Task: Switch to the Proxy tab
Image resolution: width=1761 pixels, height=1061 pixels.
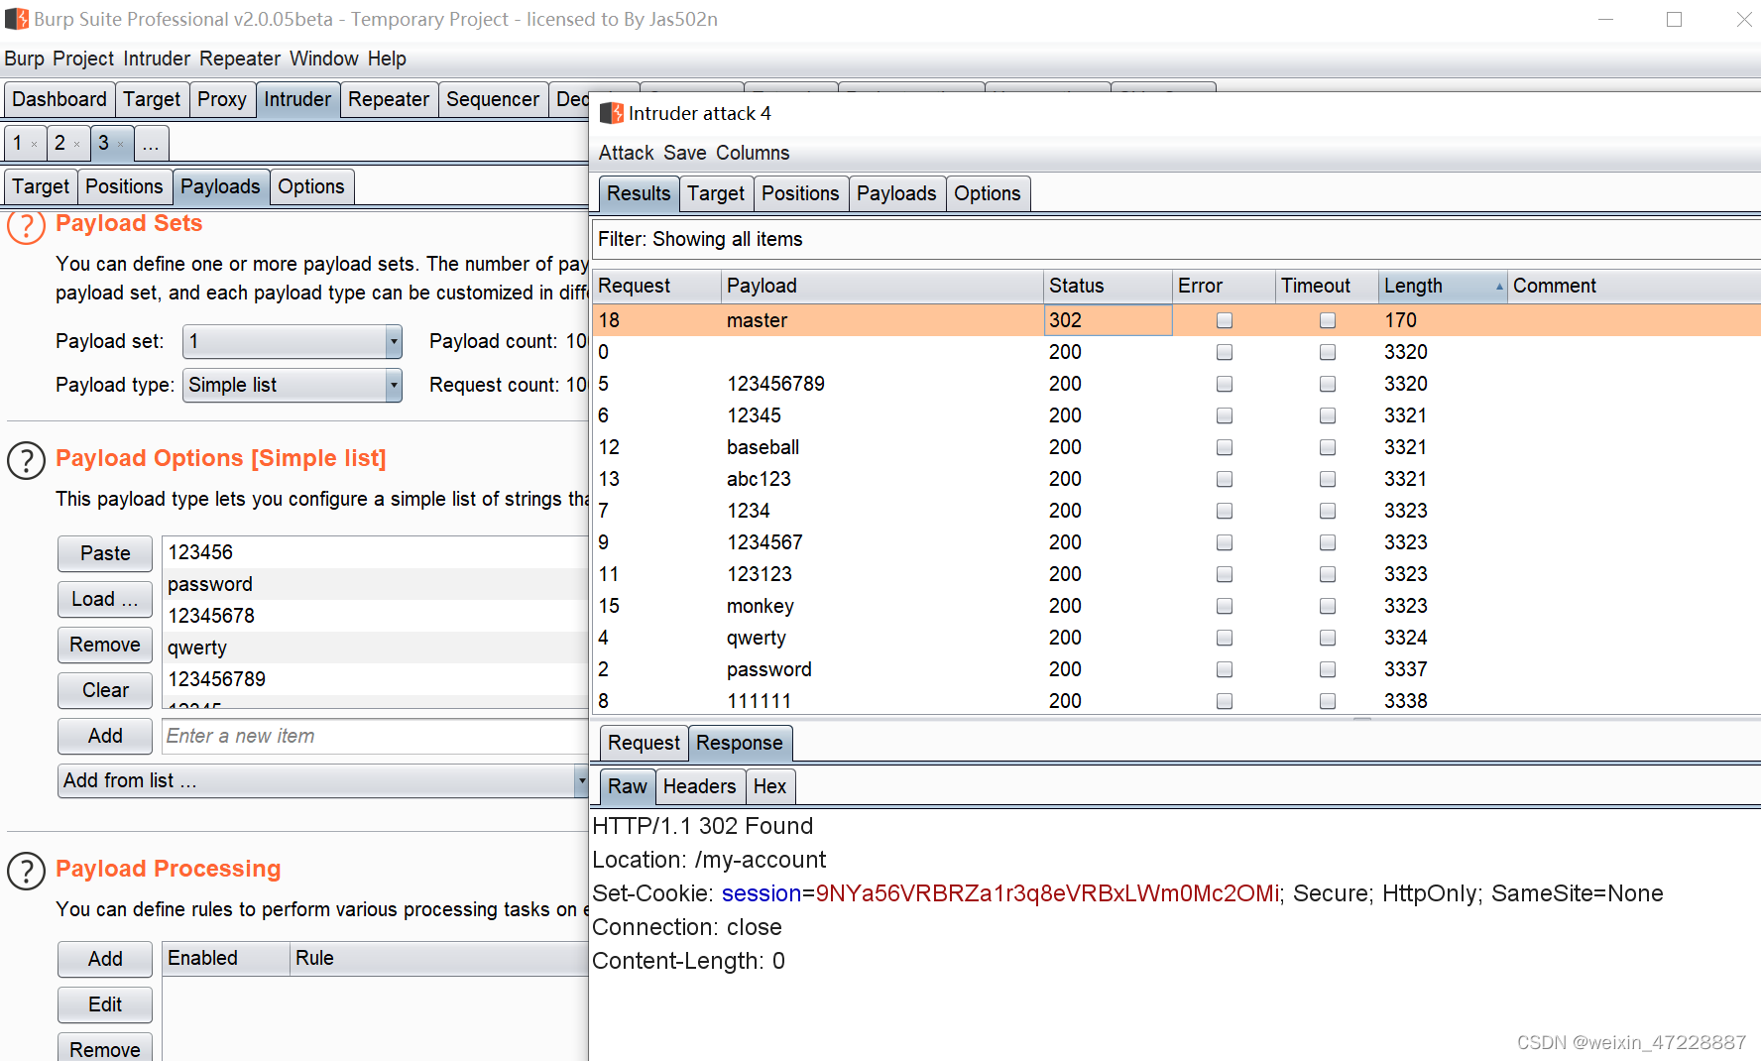Action: tap(222, 100)
